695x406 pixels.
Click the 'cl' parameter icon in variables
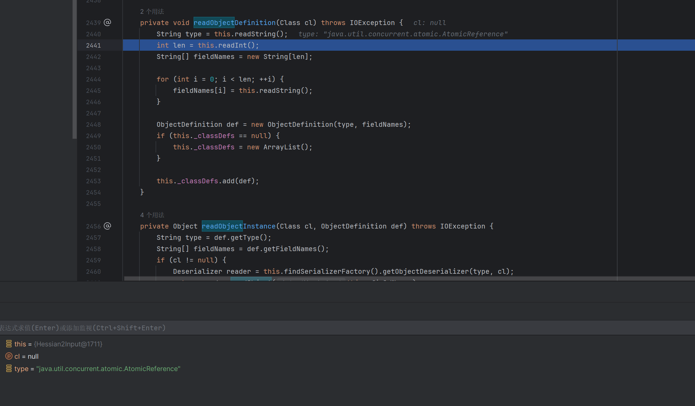[9, 356]
